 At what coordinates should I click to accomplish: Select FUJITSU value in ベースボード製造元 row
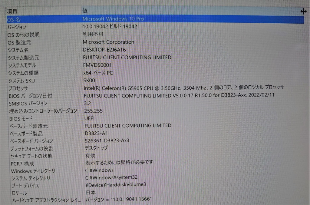point(128,126)
